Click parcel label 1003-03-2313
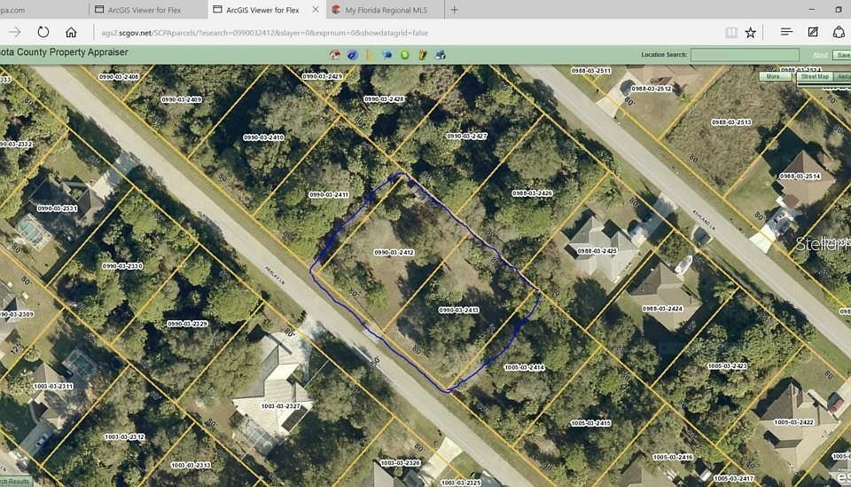851x487 pixels. [x=191, y=466]
